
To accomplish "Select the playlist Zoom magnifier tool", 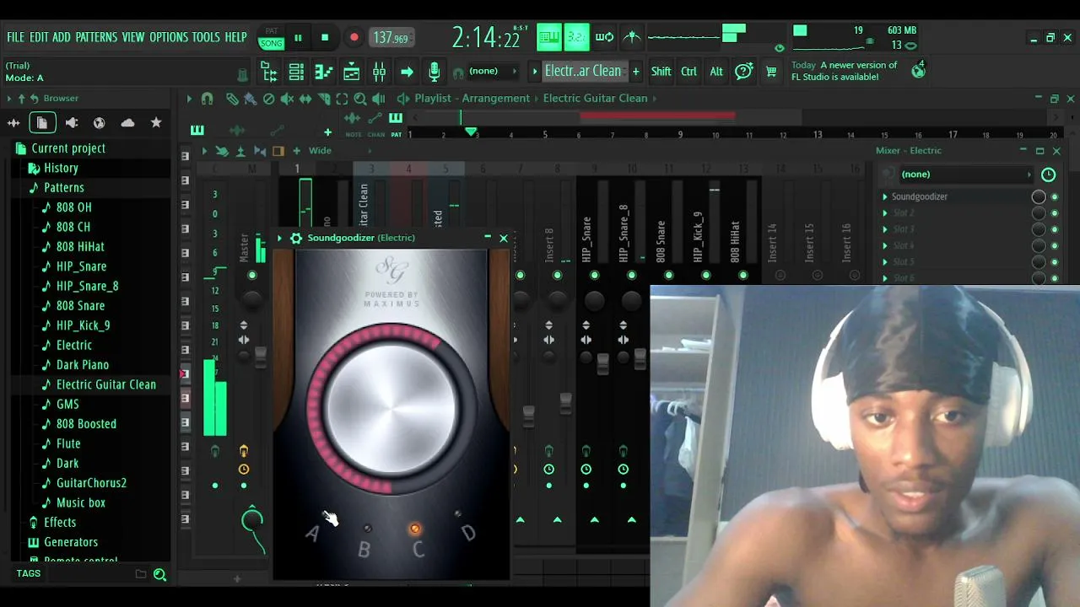I will [360, 99].
